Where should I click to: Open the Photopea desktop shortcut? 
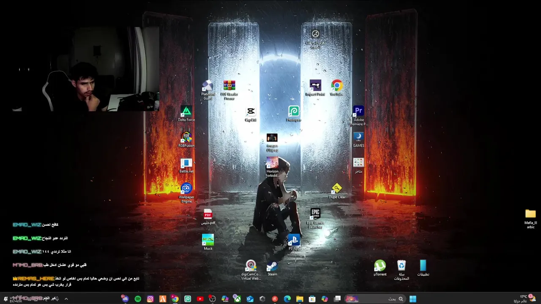pos(294,114)
